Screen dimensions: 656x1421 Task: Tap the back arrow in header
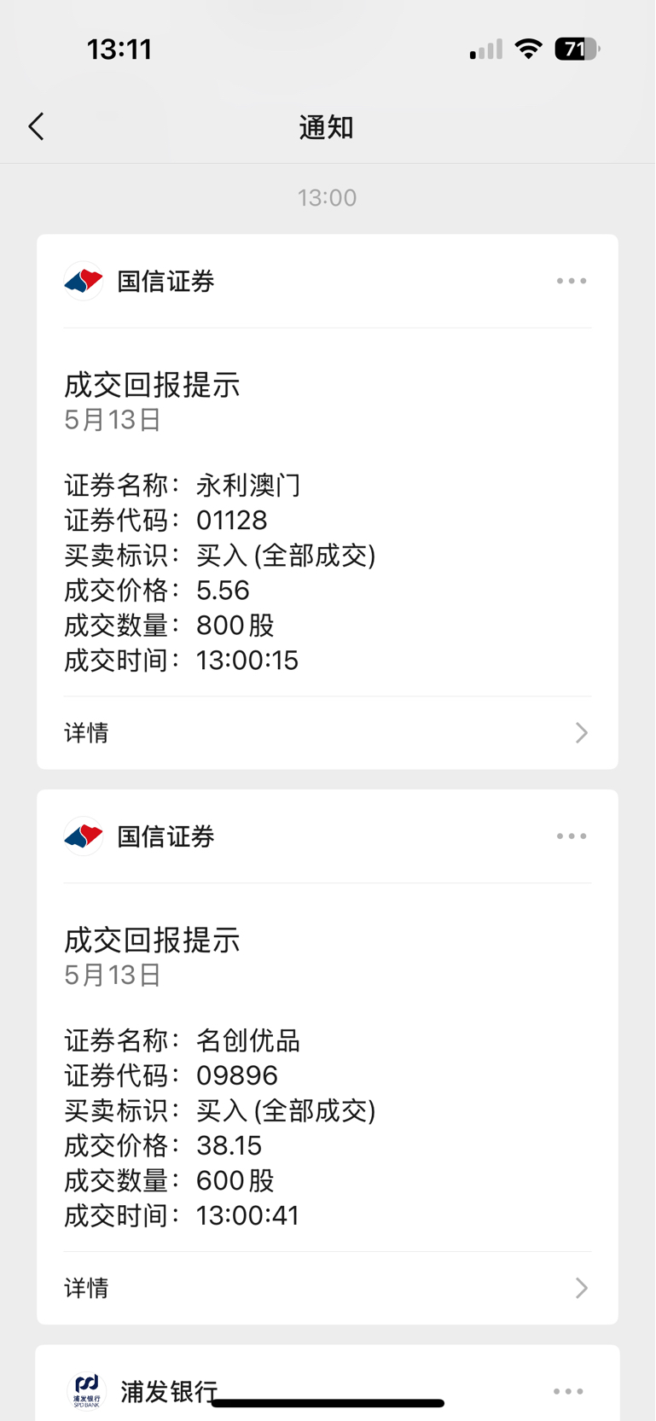pyautogui.click(x=36, y=126)
